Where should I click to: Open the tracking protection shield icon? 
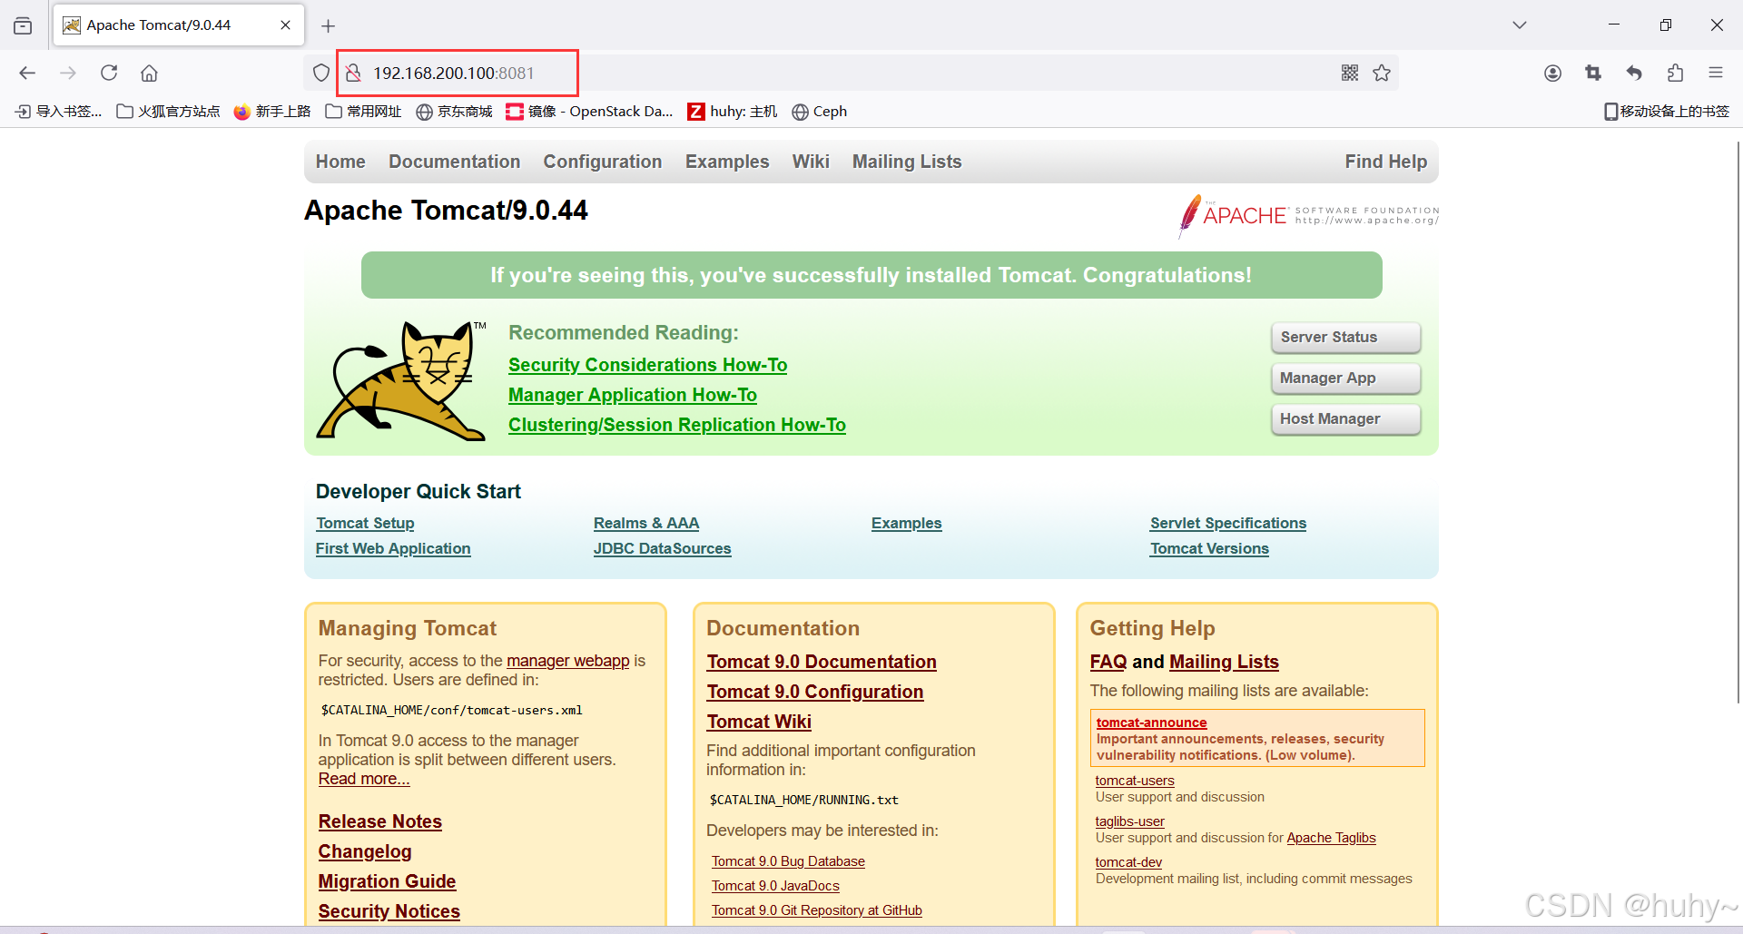tap(321, 73)
